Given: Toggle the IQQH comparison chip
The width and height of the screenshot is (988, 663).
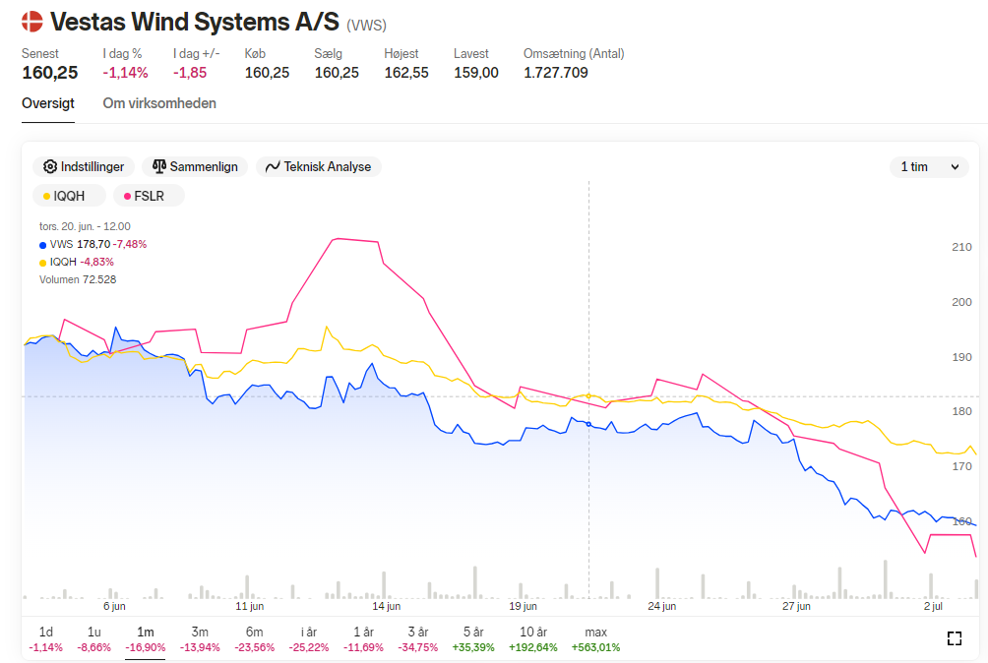Looking at the screenshot, I should 69,196.
